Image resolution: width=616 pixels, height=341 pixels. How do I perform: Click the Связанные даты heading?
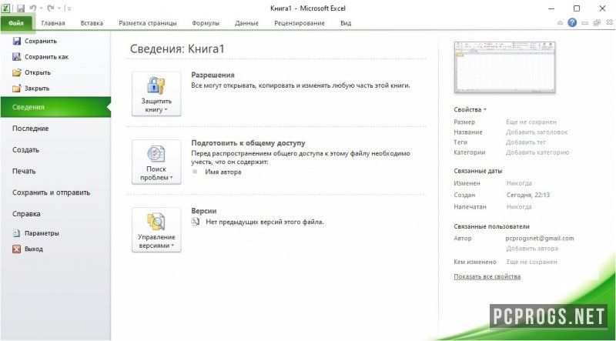[477, 171]
